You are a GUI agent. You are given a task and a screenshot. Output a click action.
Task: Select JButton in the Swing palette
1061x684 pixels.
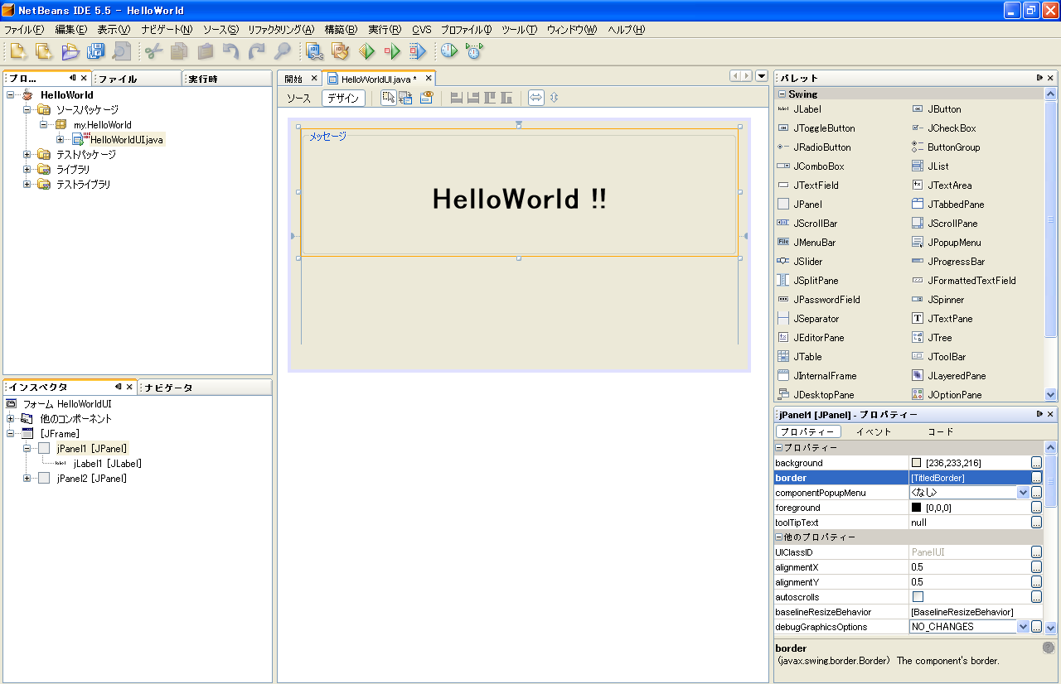[x=944, y=109]
